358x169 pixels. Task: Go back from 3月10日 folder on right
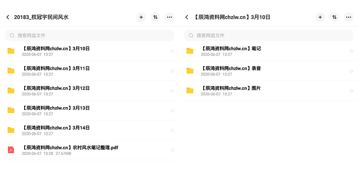(x=187, y=17)
